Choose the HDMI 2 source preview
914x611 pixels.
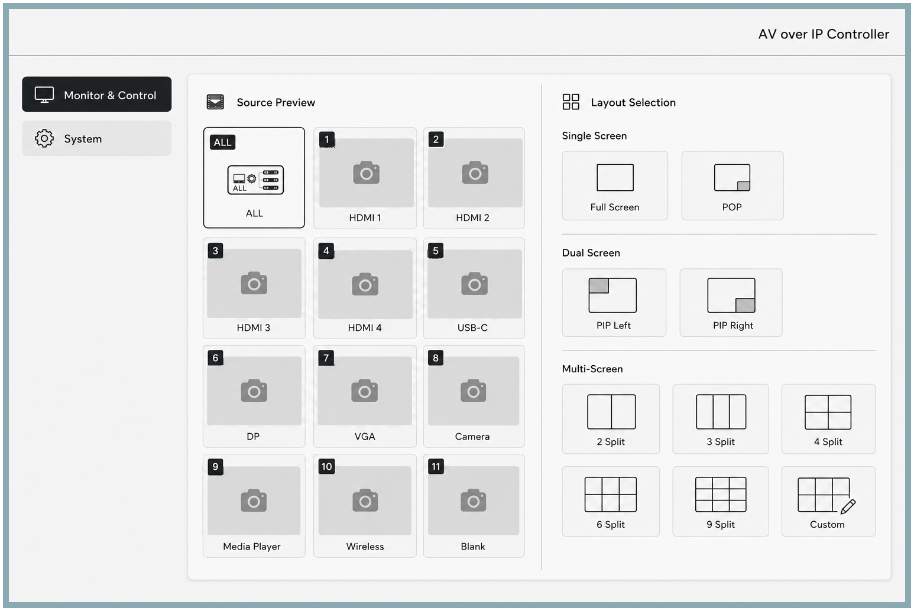point(474,178)
